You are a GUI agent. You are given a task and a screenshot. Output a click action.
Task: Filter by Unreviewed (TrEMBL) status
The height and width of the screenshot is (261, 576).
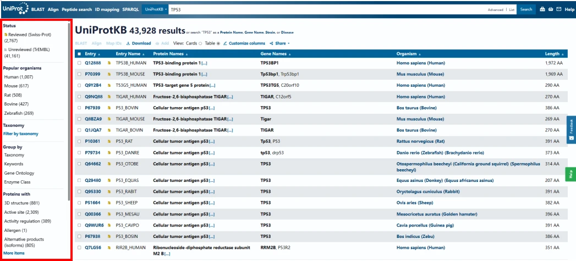coord(26,53)
